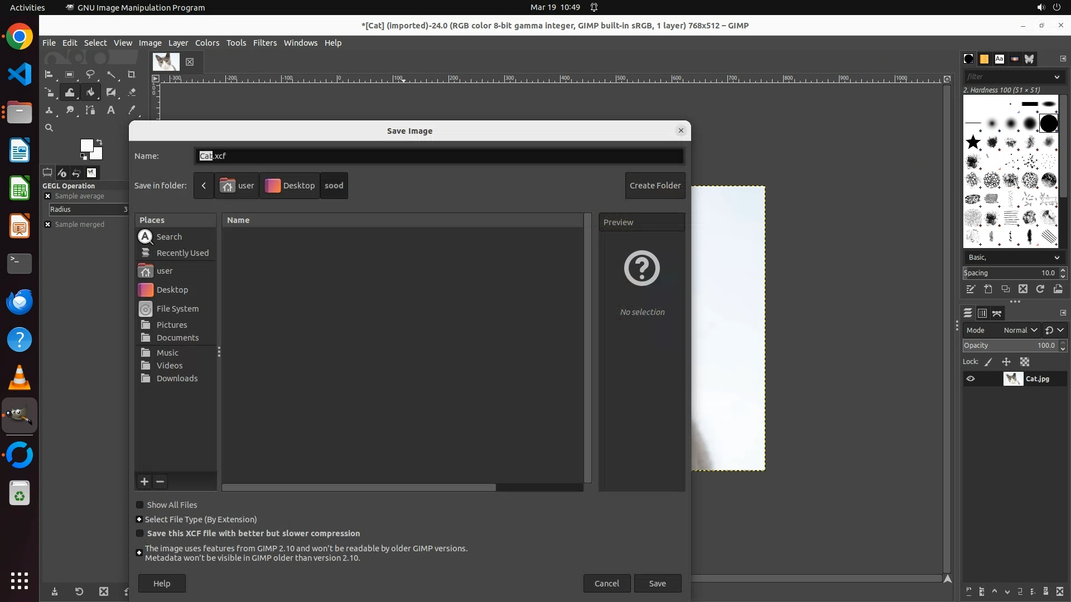Click the Search icon in Places
1071x602 pixels.
pos(146,237)
